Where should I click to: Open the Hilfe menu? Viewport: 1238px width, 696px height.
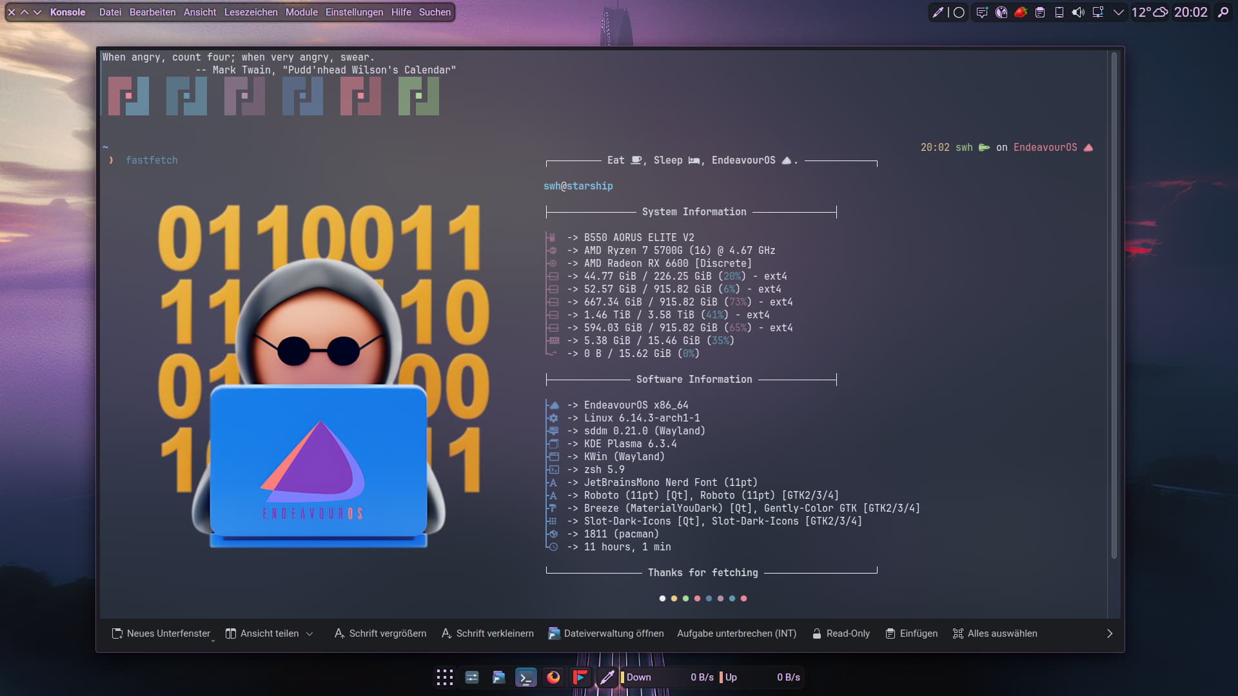click(401, 12)
